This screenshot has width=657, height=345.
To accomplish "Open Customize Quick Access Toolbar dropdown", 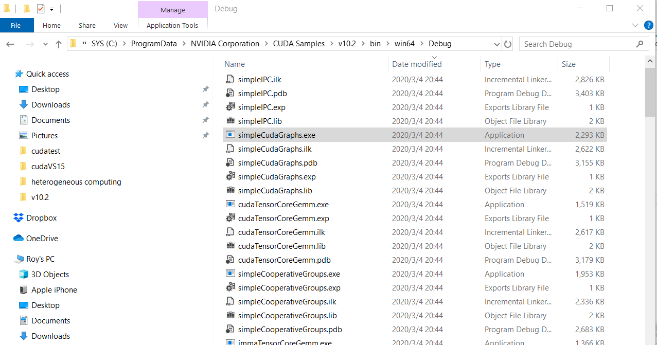I will (x=52, y=9).
